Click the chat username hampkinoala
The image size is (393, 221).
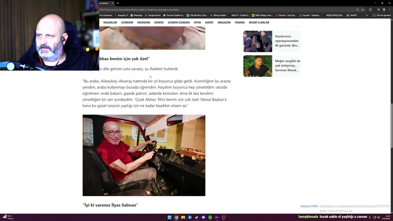(308, 217)
